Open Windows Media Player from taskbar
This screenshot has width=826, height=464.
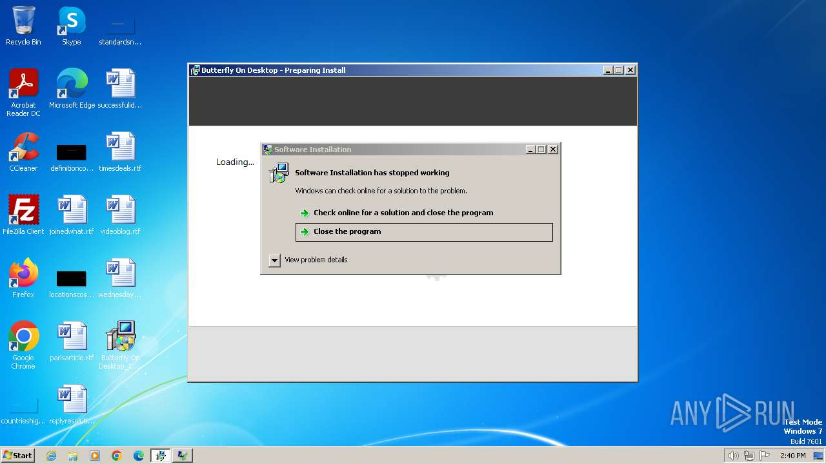tap(95, 456)
